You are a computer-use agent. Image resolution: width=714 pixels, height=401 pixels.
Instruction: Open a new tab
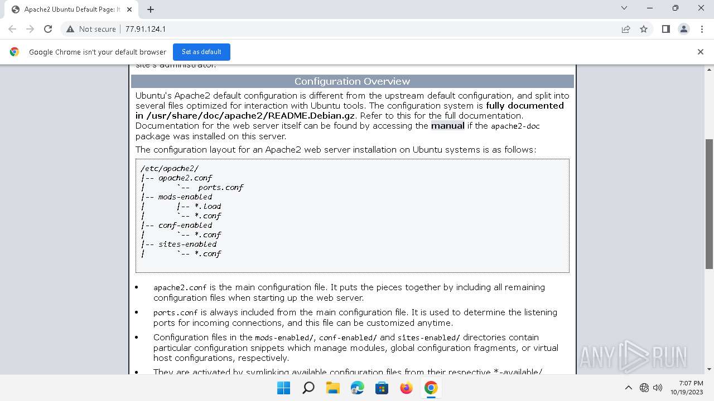pos(151,9)
